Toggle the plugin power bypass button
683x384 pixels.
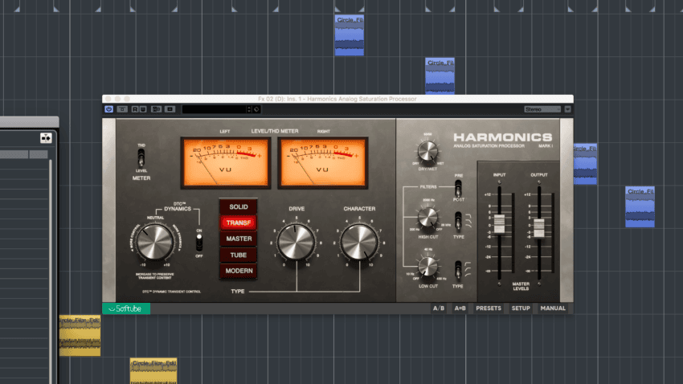point(108,109)
